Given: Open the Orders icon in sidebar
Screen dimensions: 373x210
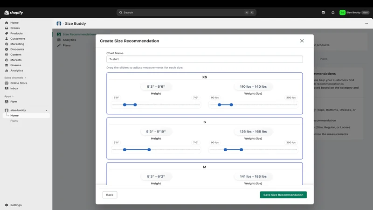Looking at the screenshot, I should click(7, 28).
